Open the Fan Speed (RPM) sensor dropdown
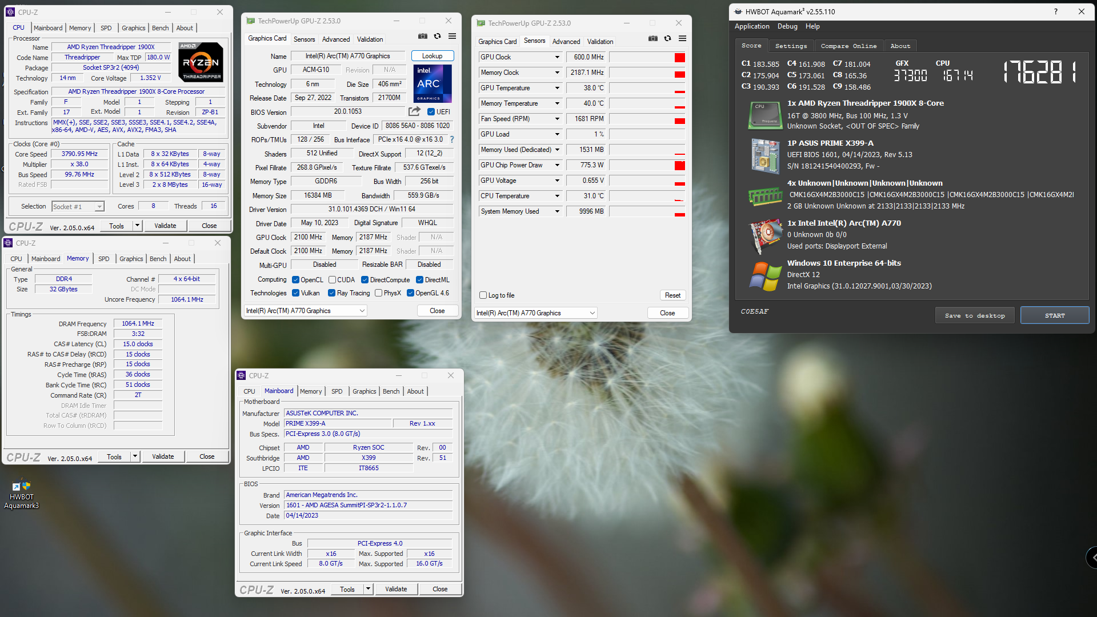This screenshot has height=617, width=1097. click(557, 119)
